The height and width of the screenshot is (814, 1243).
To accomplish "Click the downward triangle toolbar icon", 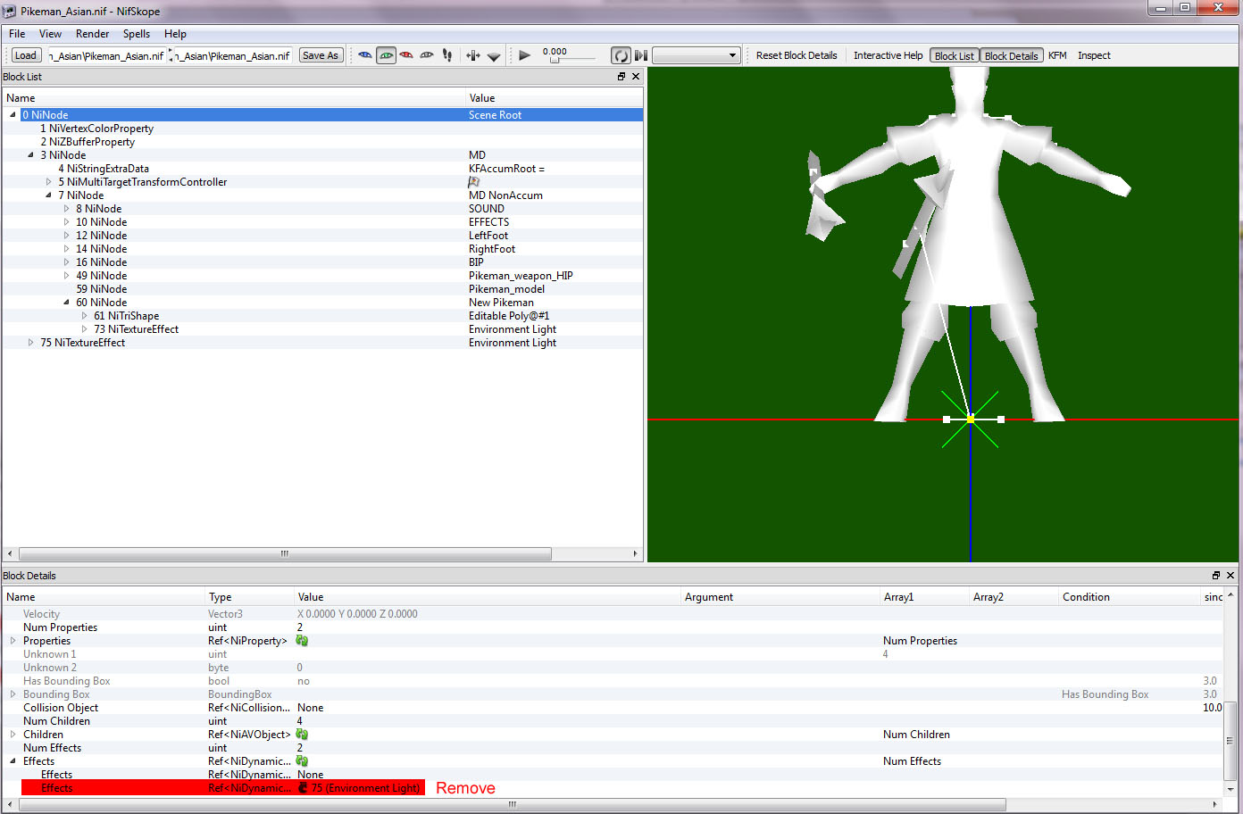I will click(x=494, y=55).
